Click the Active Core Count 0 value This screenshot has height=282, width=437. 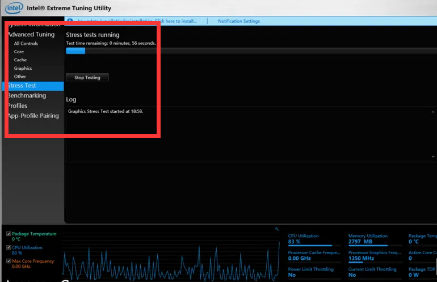point(410,258)
